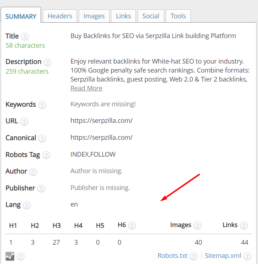Click the Links count value 44
Viewport: 258px width, 264px height.
(245, 242)
